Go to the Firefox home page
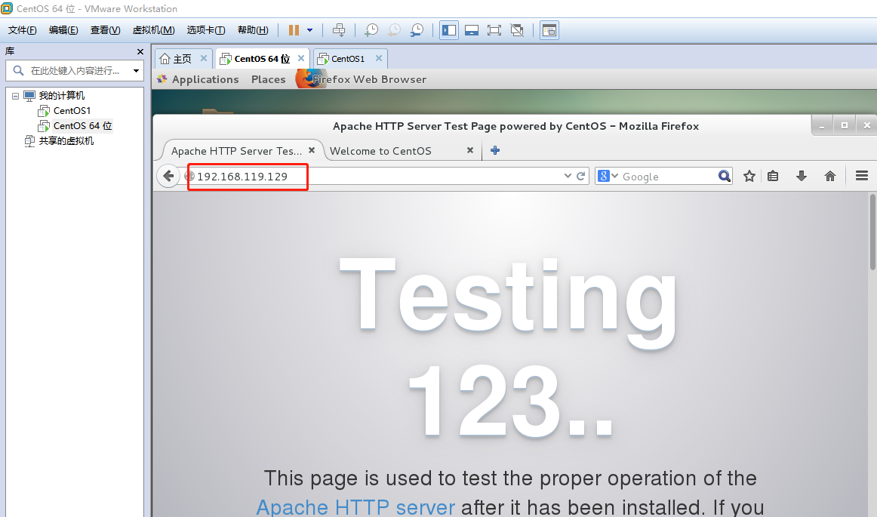Screen dimensions: 877x517 pos(830,177)
